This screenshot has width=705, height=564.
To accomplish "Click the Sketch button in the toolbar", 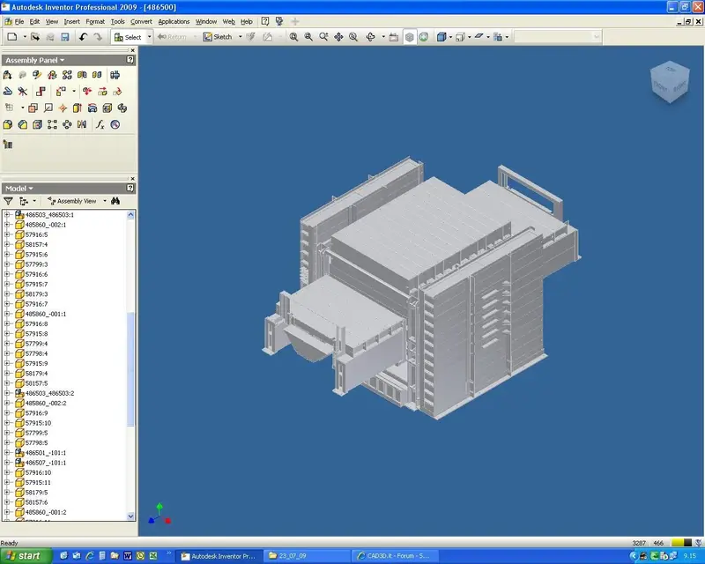I will pos(218,37).
